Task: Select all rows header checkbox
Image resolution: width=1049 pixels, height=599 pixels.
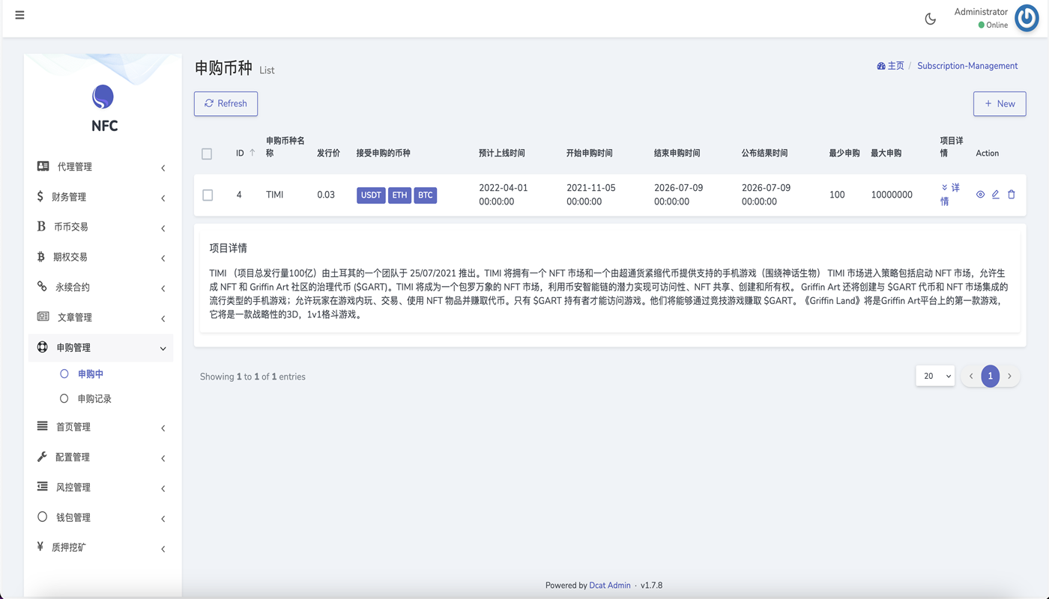Action: [207, 153]
